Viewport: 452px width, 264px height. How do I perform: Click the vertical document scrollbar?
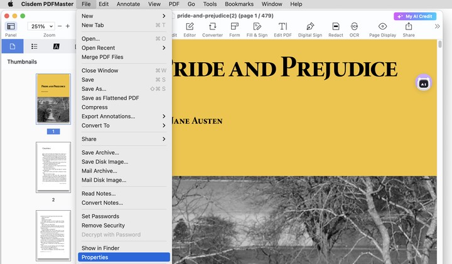click(x=440, y=45)
